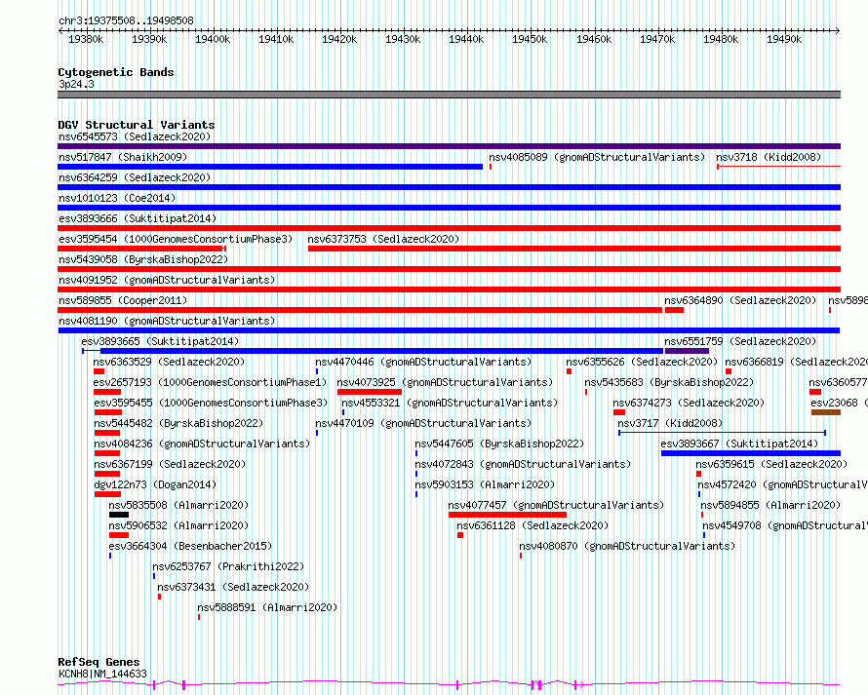
Task: Open the nsv4085089 (gnomADStructuralVariants) label
Action: click(597, 157)
